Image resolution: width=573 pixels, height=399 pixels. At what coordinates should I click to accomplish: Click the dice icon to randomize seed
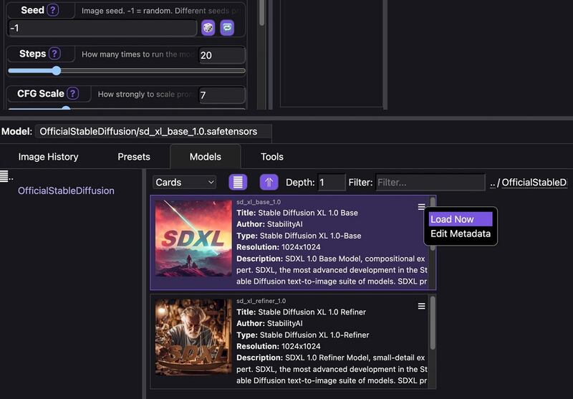point(208,28)
